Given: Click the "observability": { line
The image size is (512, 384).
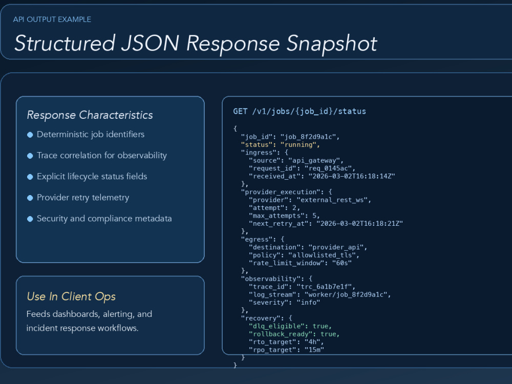Looking at the screenshot, I should point(276,279).
